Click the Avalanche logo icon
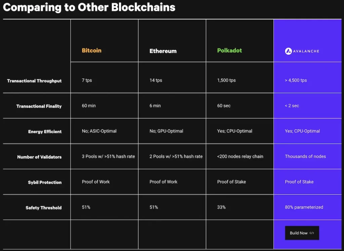 288,51
